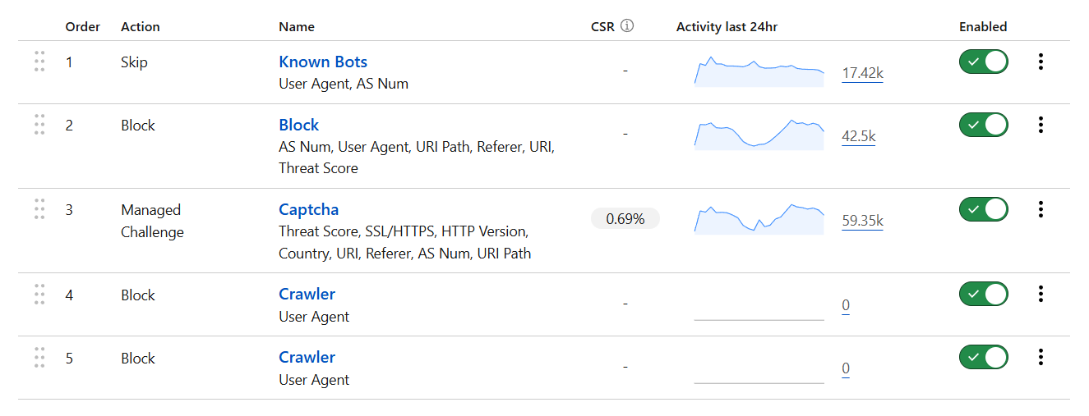This screenshot has width=1089, height=416.
Task: Open the three-dot menu for rule order 2
Action: [1041, 125]
